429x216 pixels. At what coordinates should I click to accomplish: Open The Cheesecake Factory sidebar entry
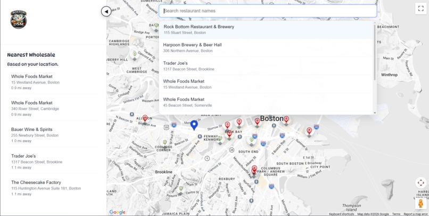(53, 188)
